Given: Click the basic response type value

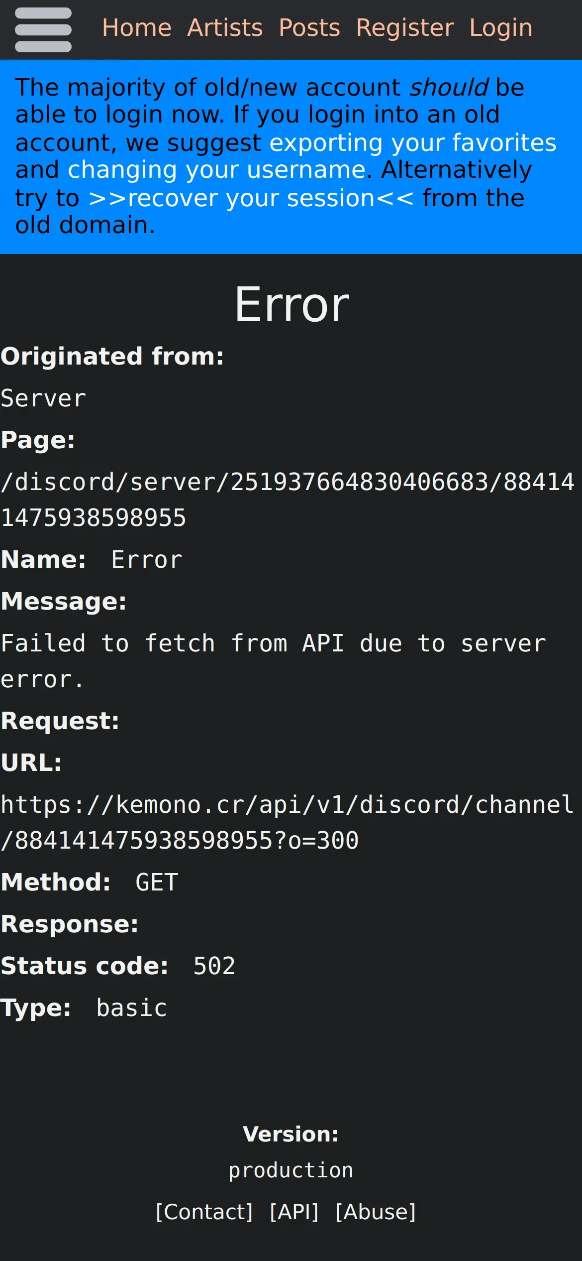Looking at the screenshot, I should [132, 1008].
